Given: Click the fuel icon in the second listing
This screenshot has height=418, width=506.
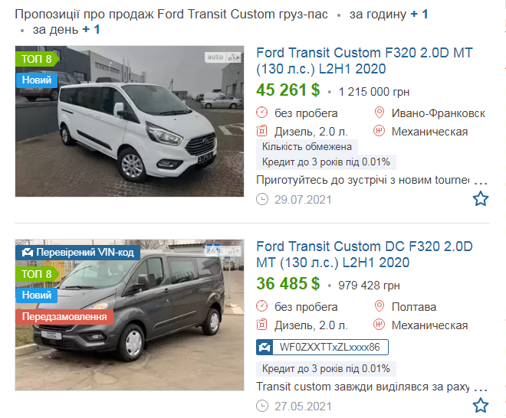Looking at the screenshot, I should click(x=261, y=325).
